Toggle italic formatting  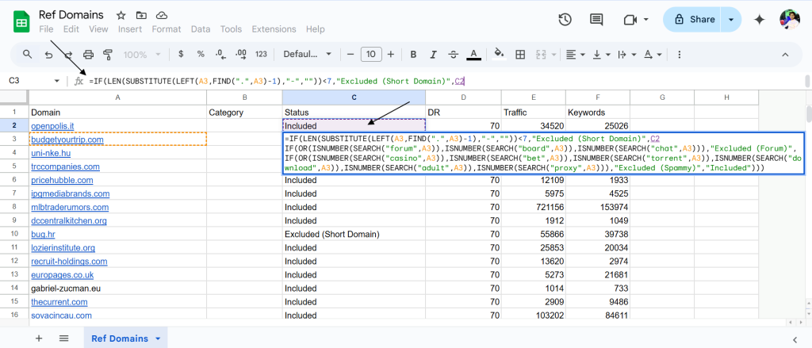(x=433, y=55)
